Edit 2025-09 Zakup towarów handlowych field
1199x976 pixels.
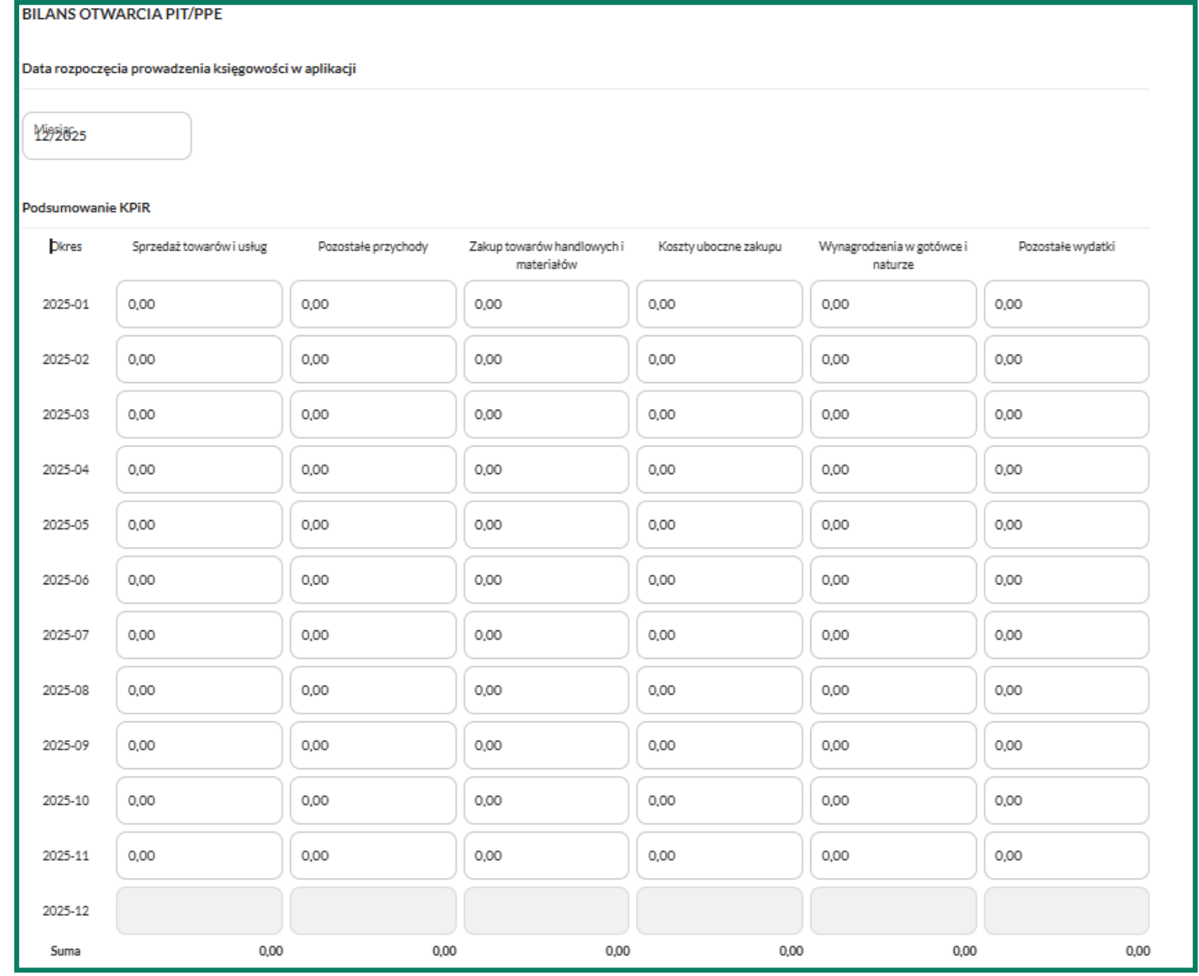point(546,744)
